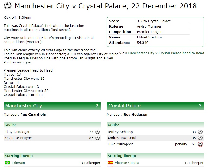Select the Manchester City team header bar
The height and width of the screenshot is (167, 209).
click(x=52, y=106)
